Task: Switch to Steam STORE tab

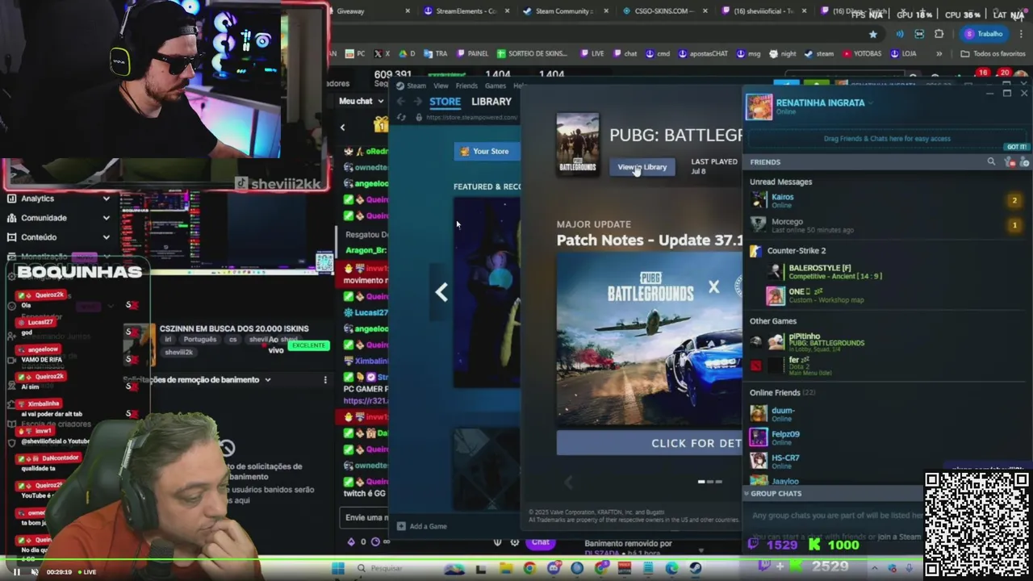Action: coord(445,102)
